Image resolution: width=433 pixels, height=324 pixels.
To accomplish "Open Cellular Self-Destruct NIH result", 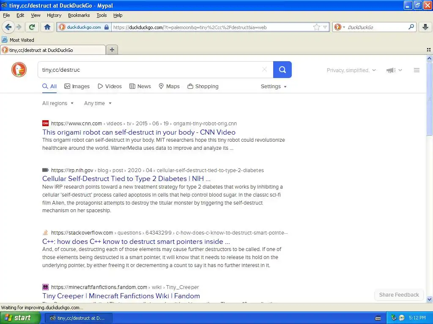I will (126, 178).
